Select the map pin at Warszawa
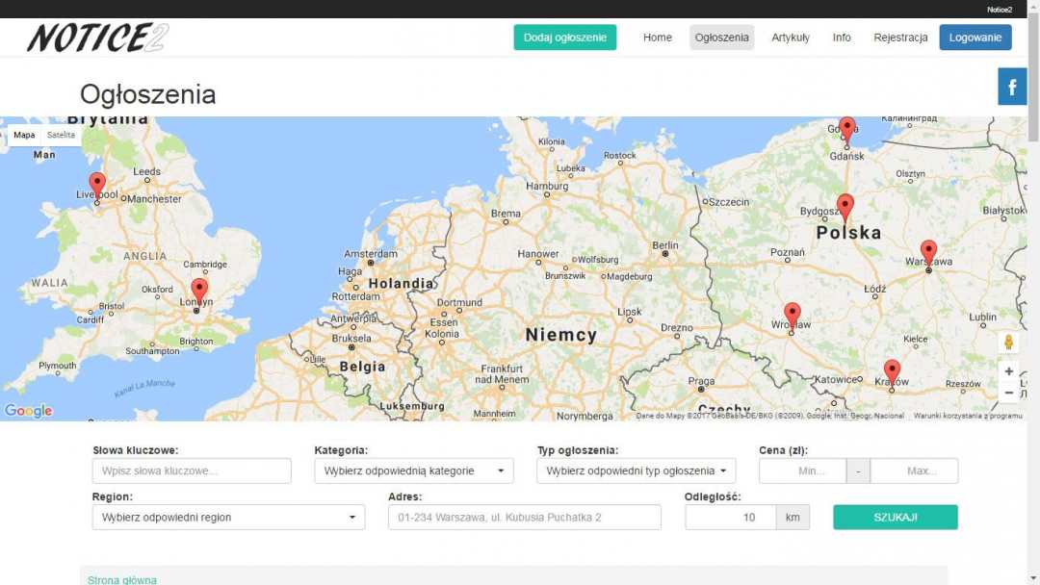 point(928,251)
